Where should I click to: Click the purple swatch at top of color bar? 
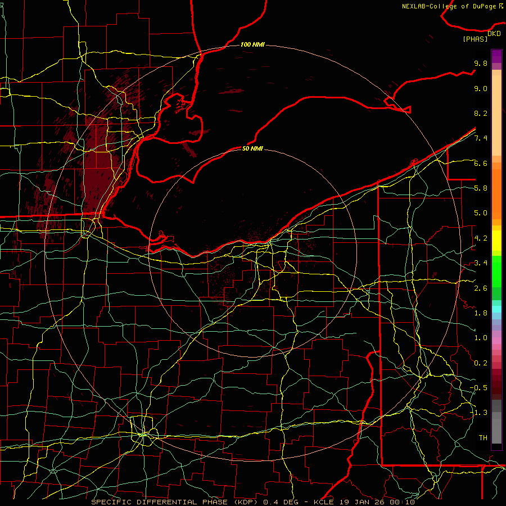496,56
